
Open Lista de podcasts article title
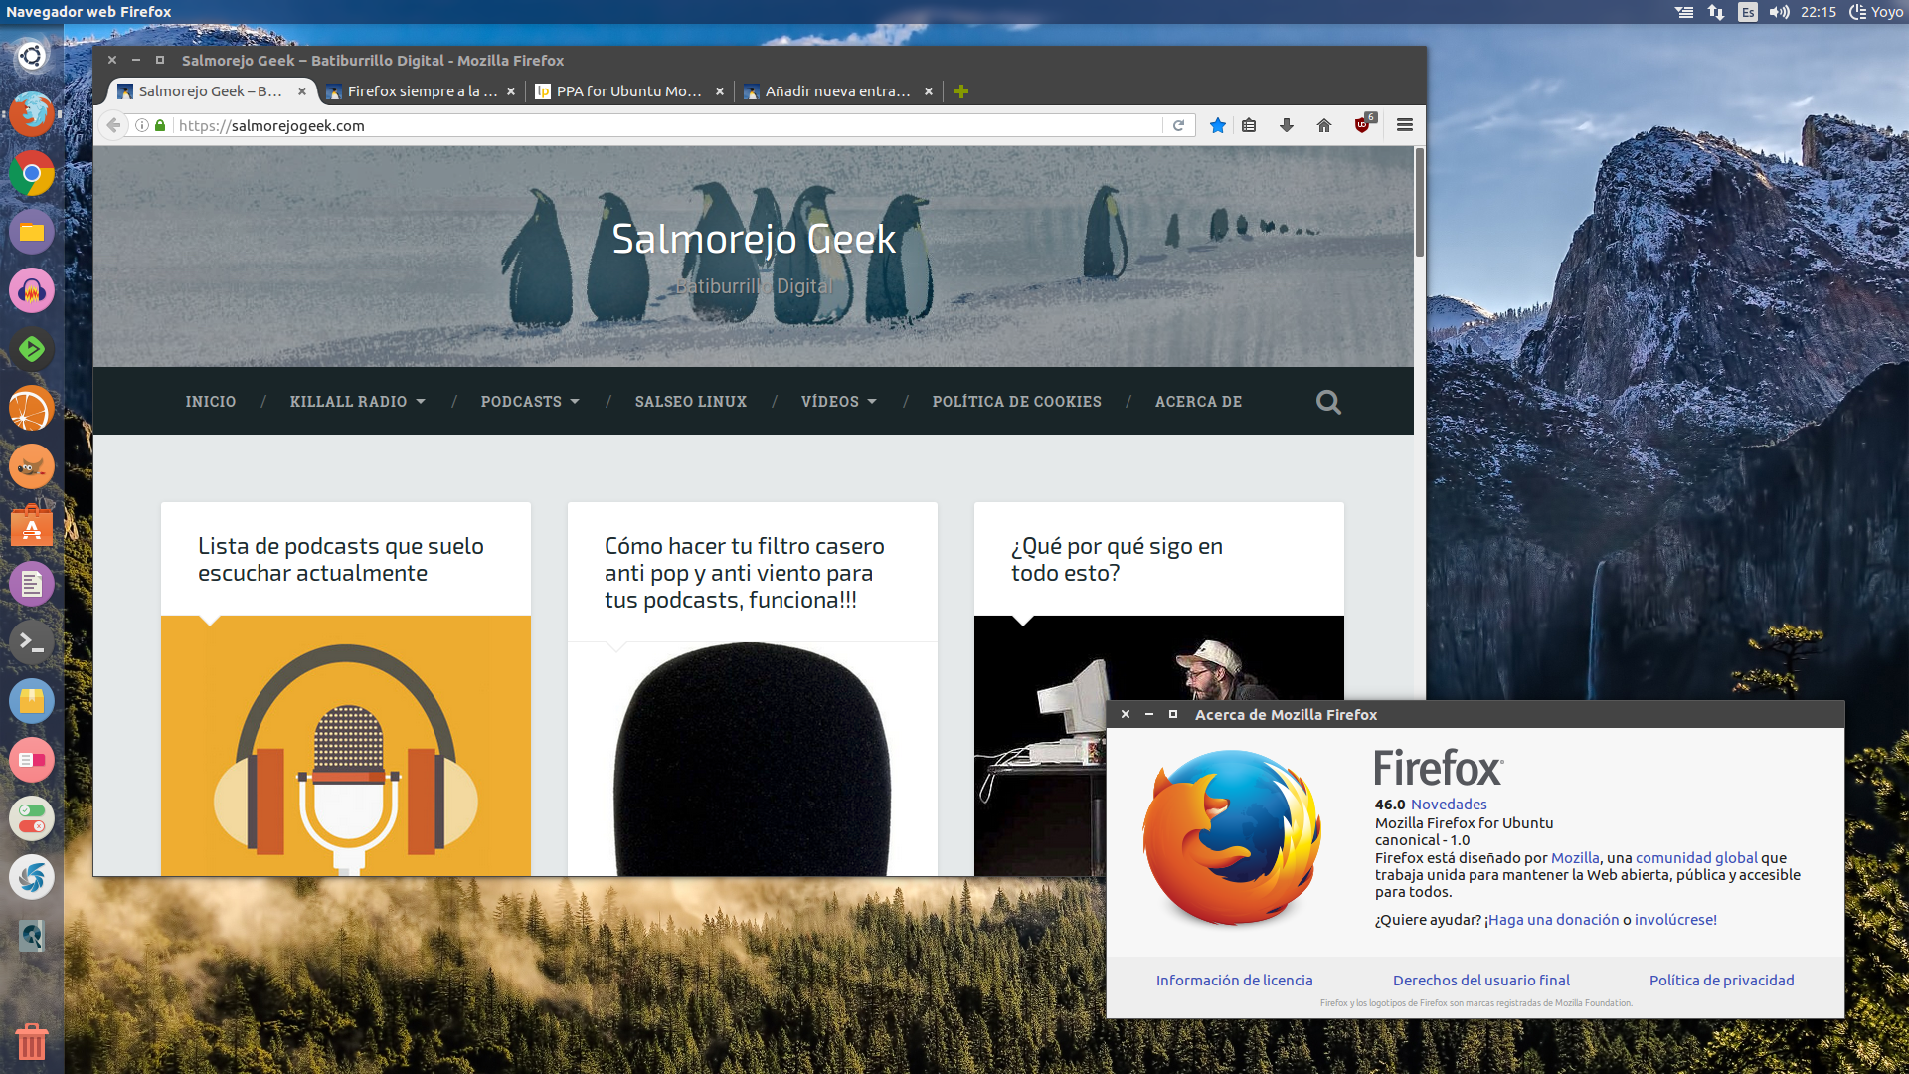(x=340, y=560)
